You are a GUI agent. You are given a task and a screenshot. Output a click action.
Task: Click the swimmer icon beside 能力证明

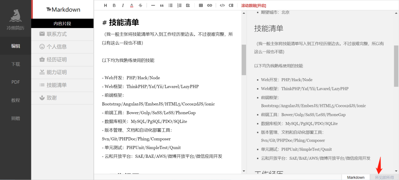pyautogui.click(x=42, y=72)
